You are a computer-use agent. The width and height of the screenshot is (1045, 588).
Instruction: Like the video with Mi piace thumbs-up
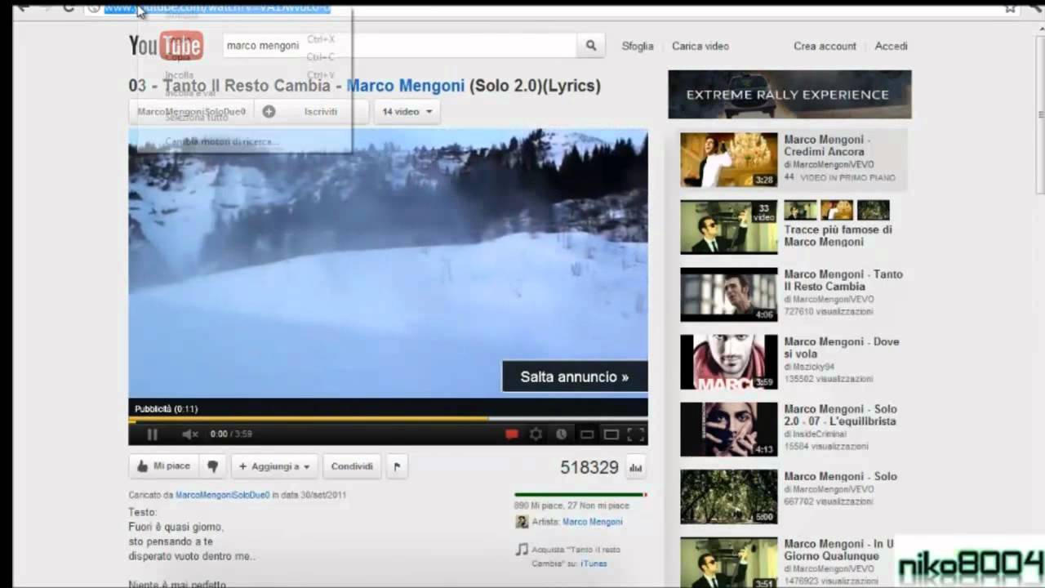tap(163, 466)
